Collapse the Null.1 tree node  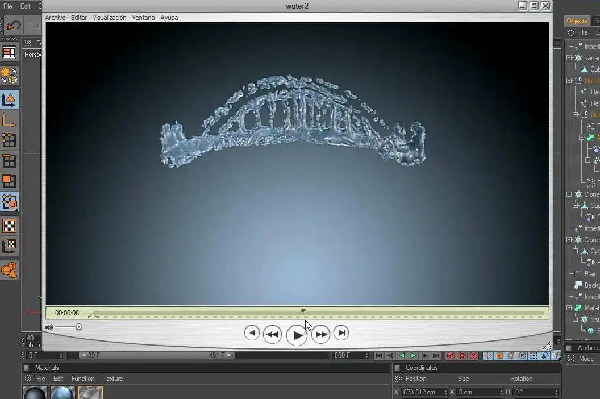click(x=569, y=80)
